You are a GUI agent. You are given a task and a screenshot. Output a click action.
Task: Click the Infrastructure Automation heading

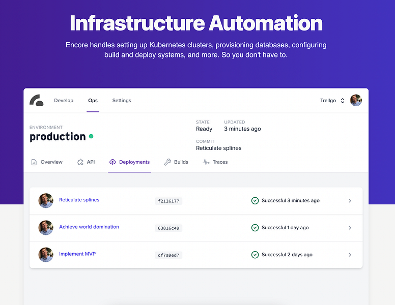196,23
